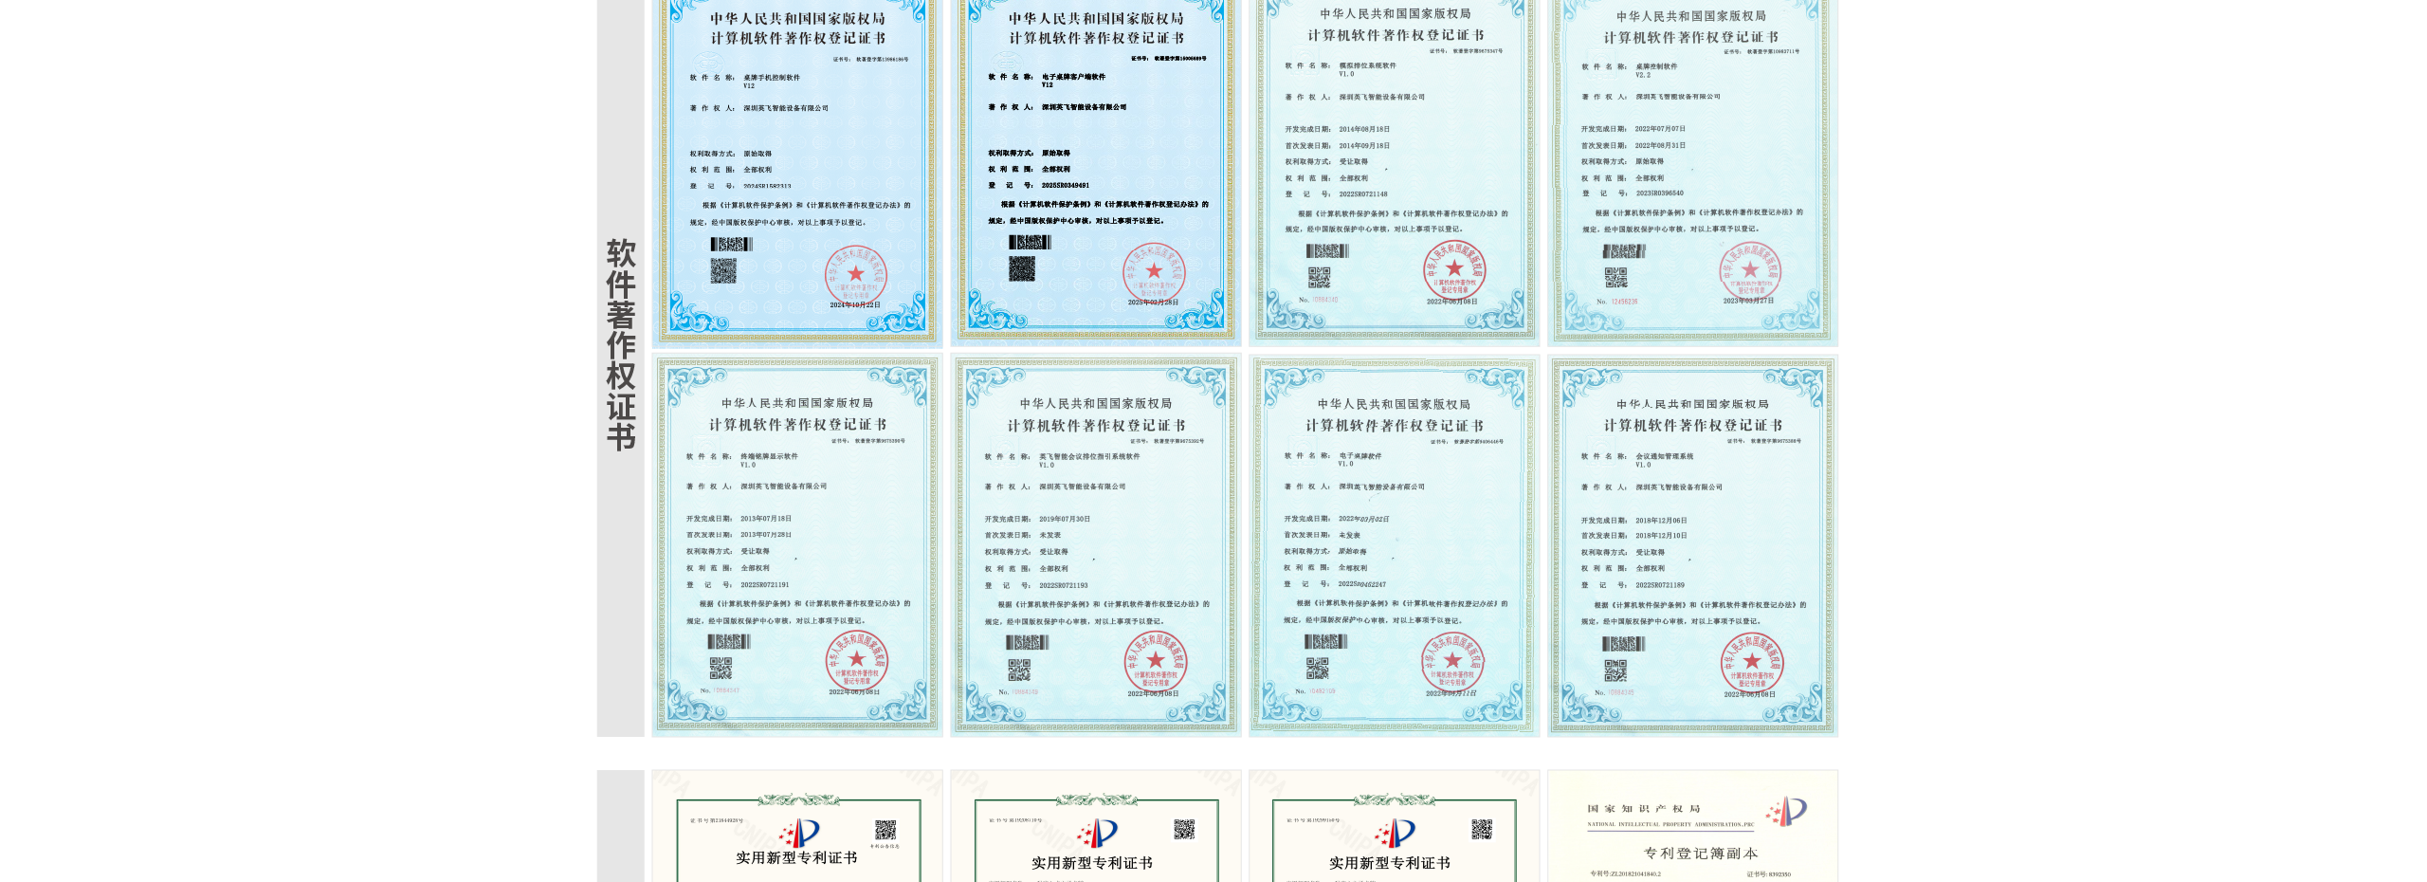The image size is (2427, 882).
Task: Click 国家知识产权局 header on patent register copy
Action: [x=1644, y=809]
